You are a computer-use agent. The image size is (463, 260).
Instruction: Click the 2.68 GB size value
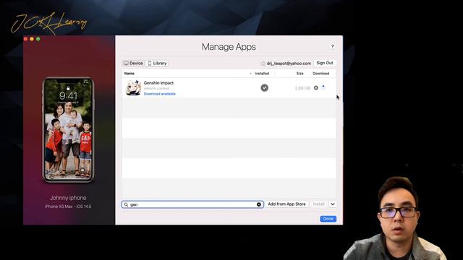(302, 88)
